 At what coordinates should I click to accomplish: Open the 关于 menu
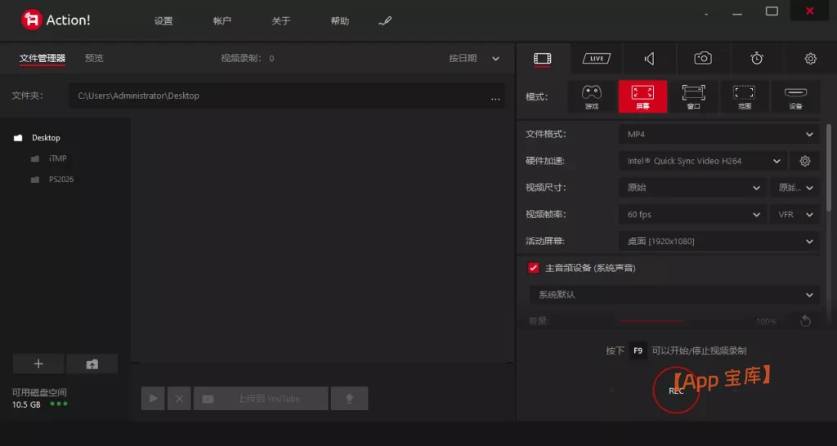tap(281, 21)
